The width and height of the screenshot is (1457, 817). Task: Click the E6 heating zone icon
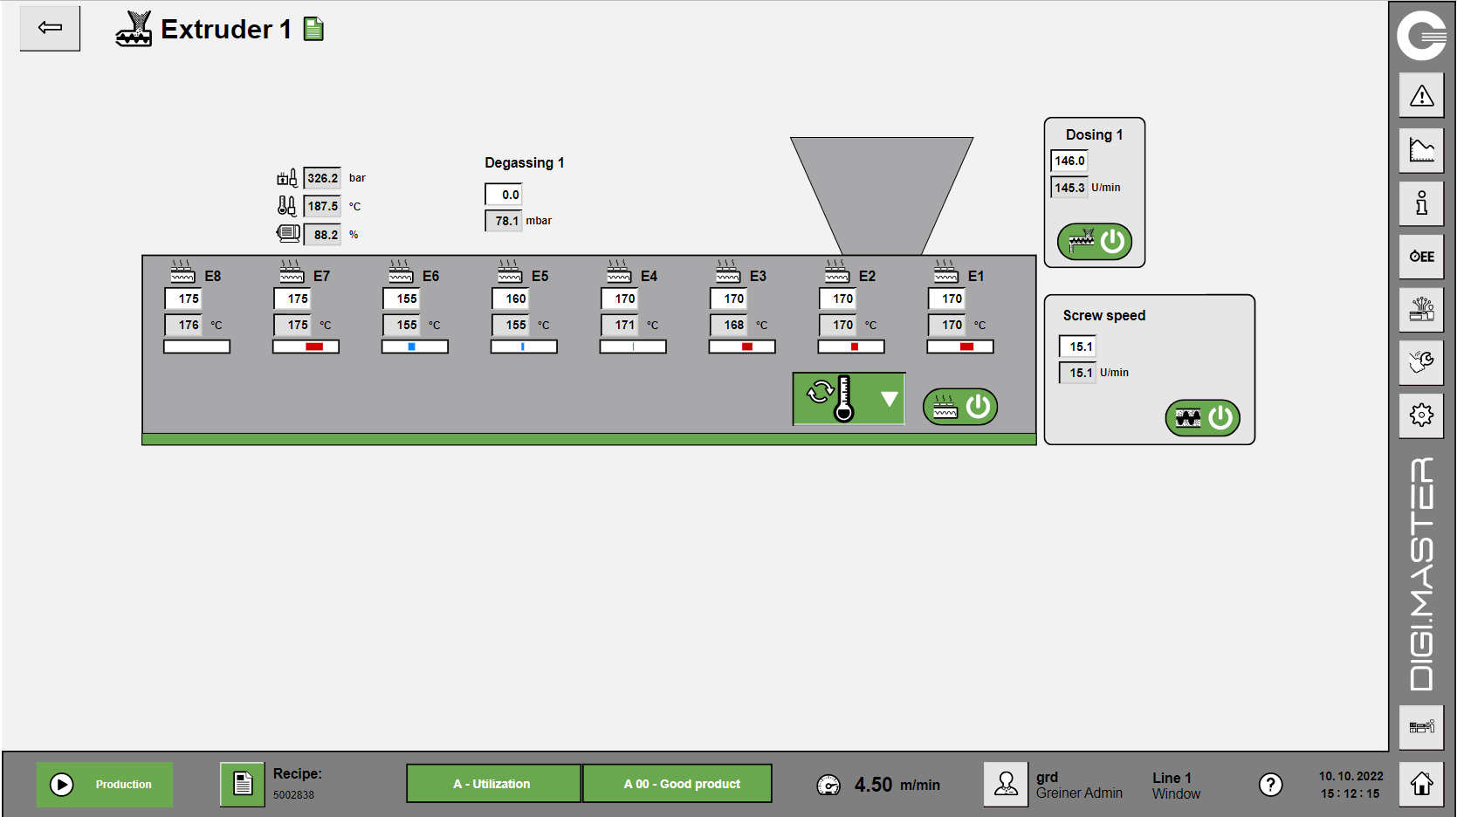[x=401, y=271]
